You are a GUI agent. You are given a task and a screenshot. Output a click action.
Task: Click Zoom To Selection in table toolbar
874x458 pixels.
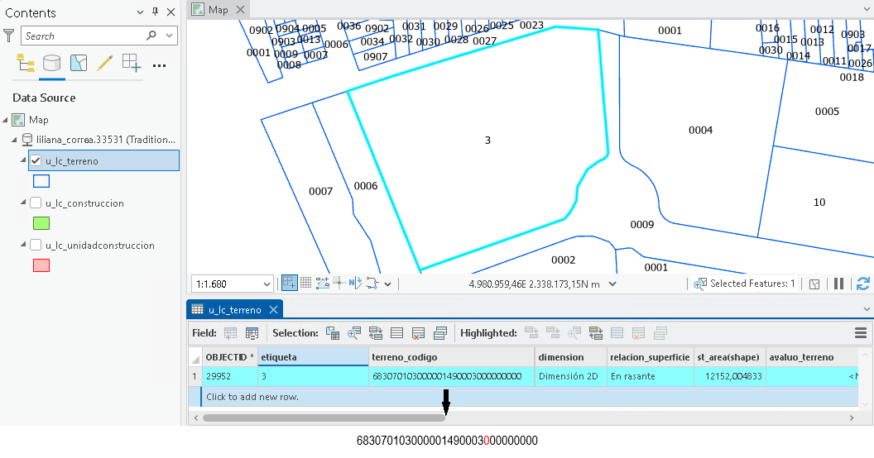(354, 333)
